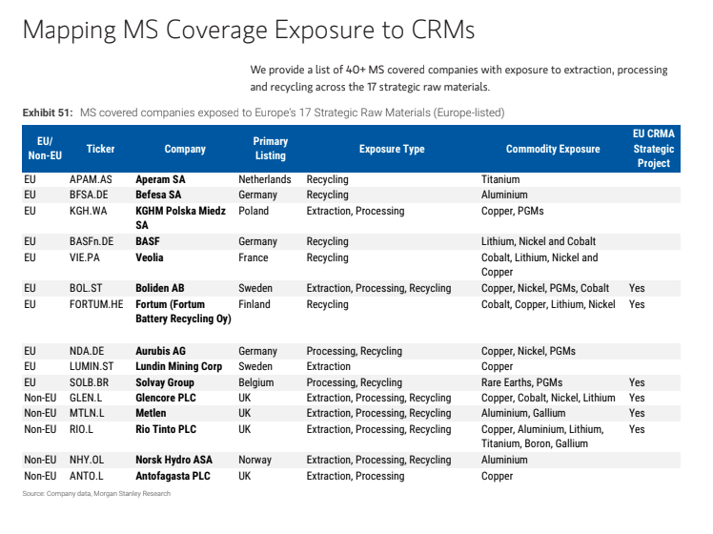Select 'Fortum (Fortum Battery Recycling Oy)' company

183,312
